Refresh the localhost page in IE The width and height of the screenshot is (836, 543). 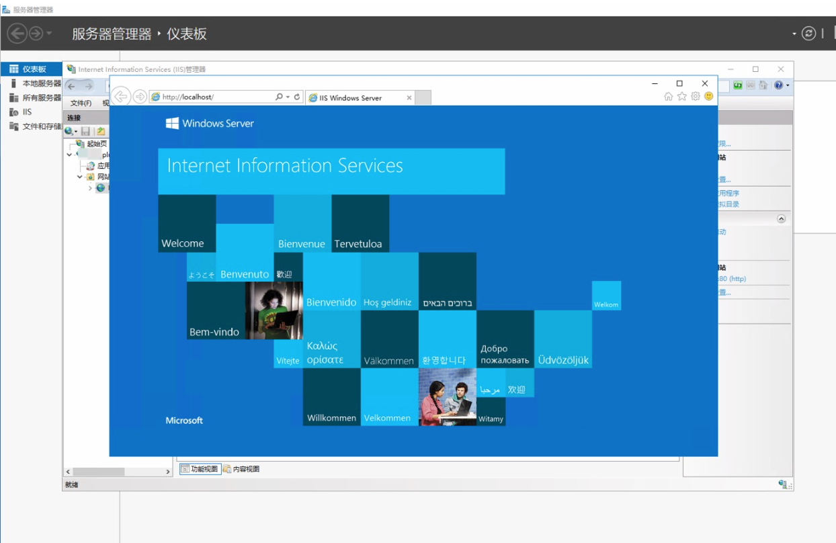[297, 97]
